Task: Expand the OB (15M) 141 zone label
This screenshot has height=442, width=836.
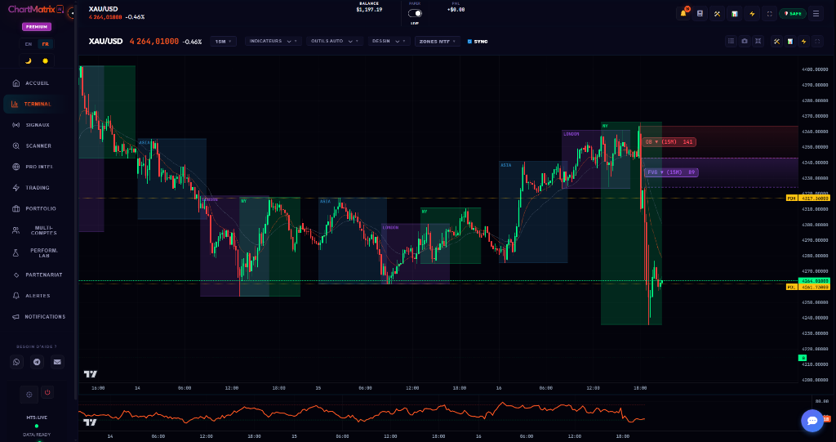Action: tap(668, 142)
